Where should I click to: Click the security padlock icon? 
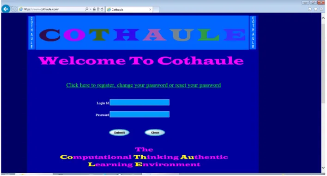pos(94,9)
